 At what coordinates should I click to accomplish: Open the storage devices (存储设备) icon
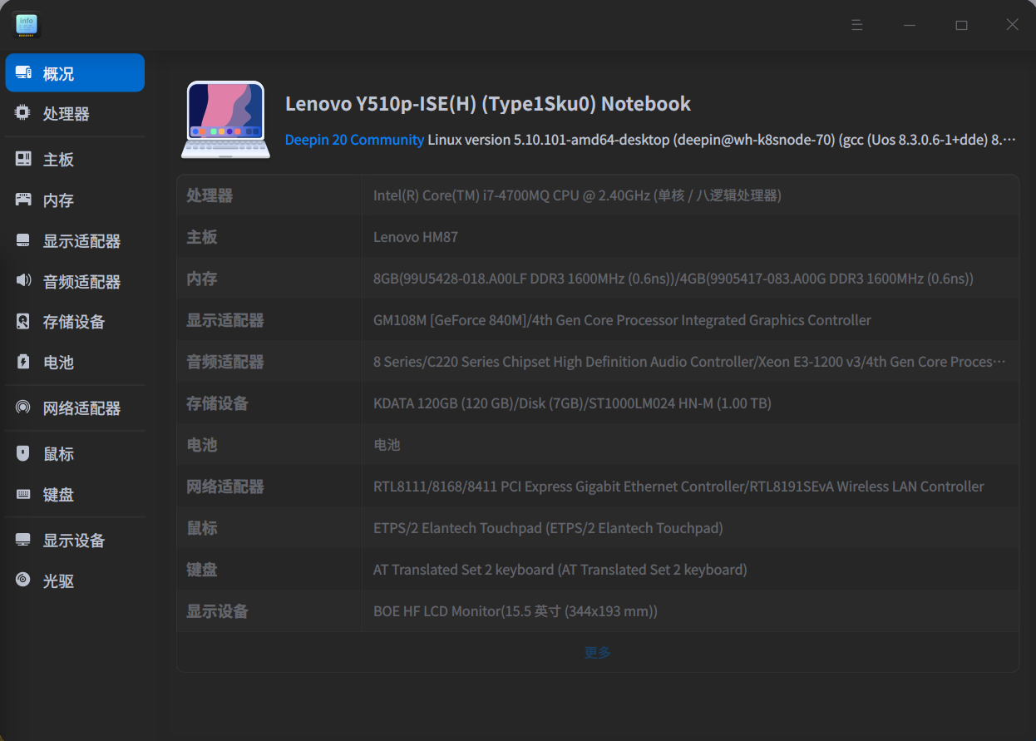pos(22,321)
